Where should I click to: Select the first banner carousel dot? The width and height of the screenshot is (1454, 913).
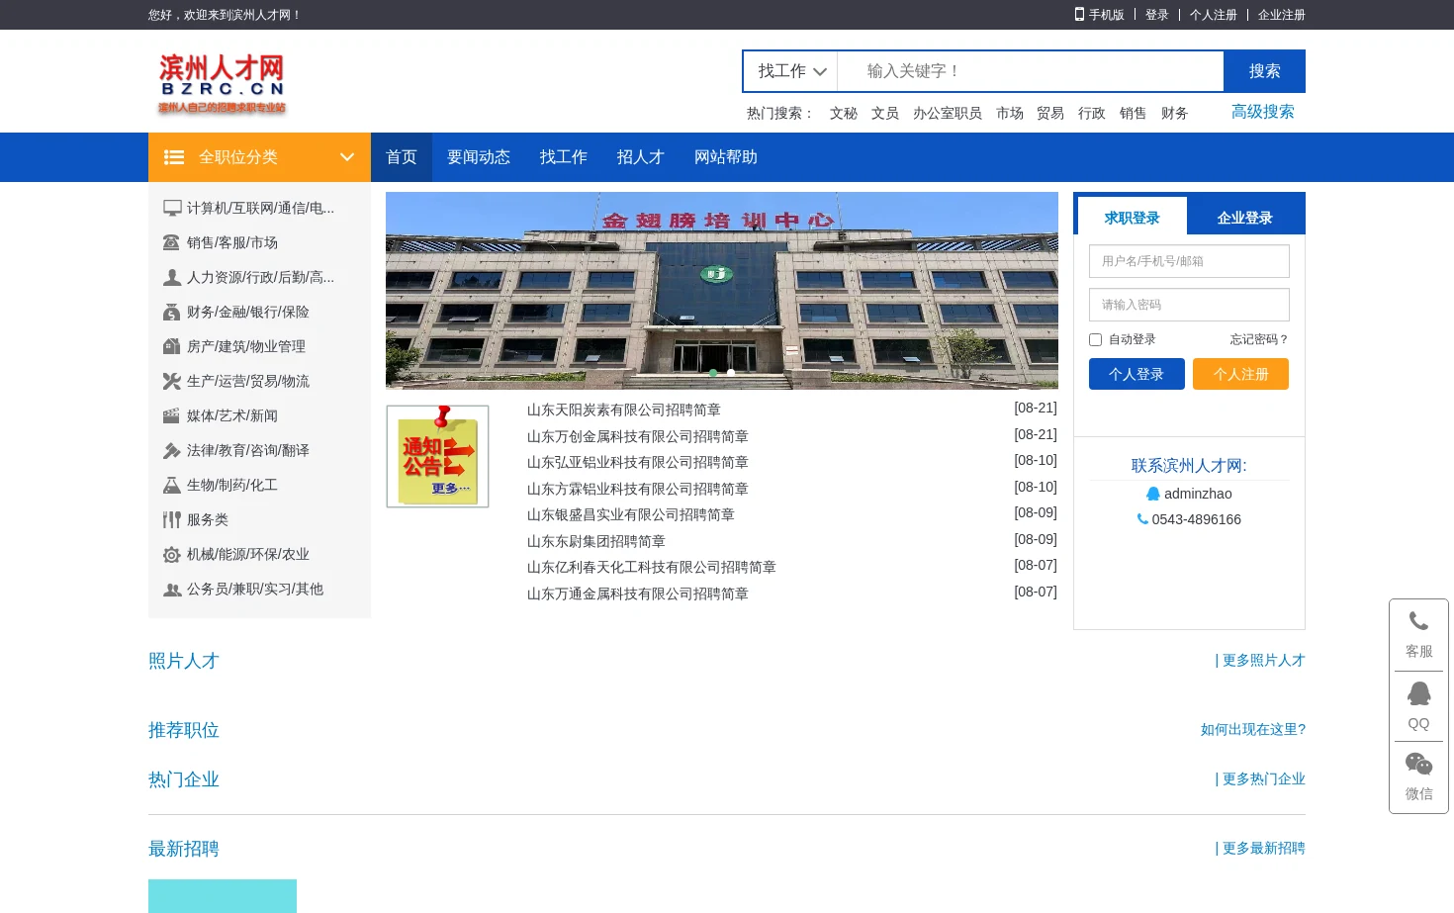point(713,373)
